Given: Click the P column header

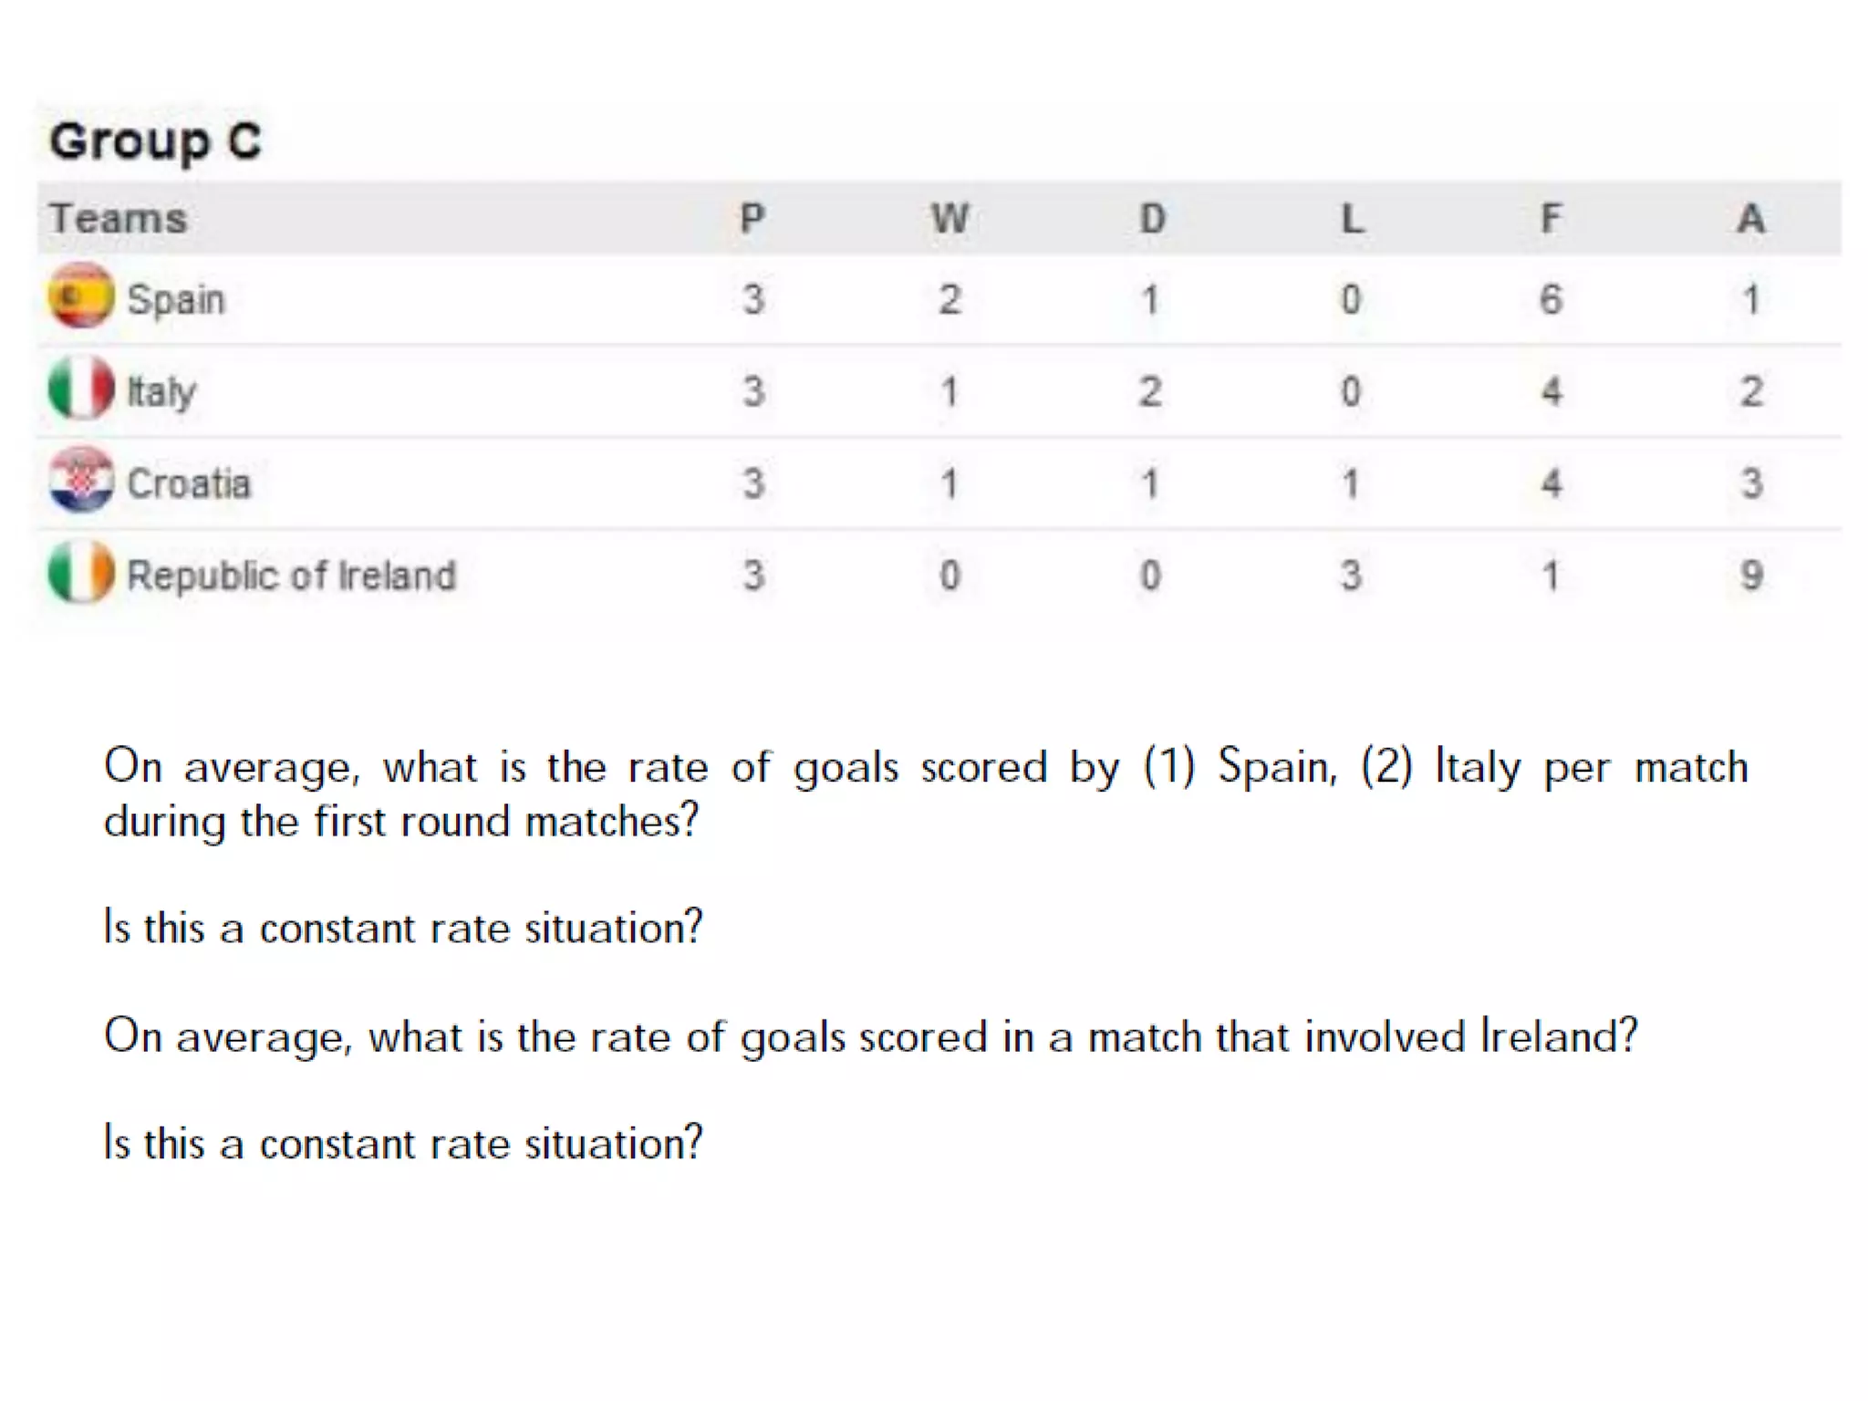Looking at the screenshot, I should click(752, 219).
